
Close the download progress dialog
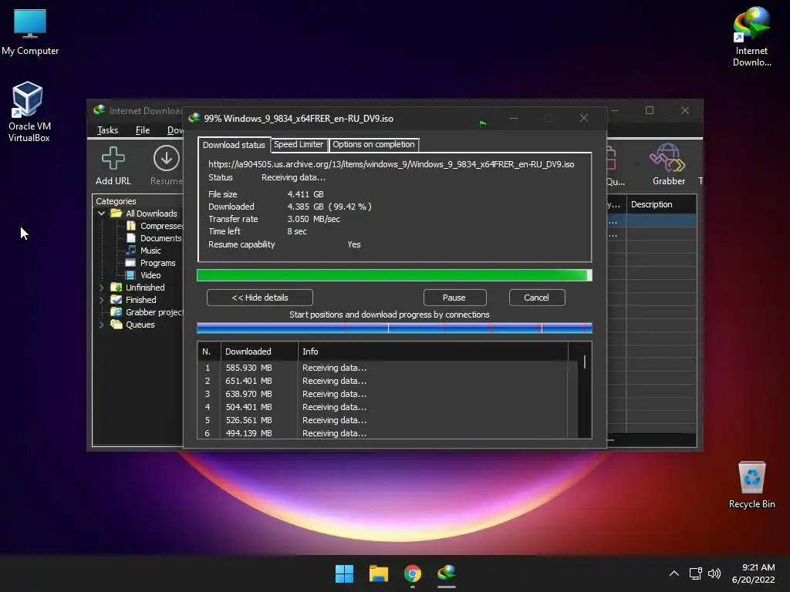coord(583,118)
